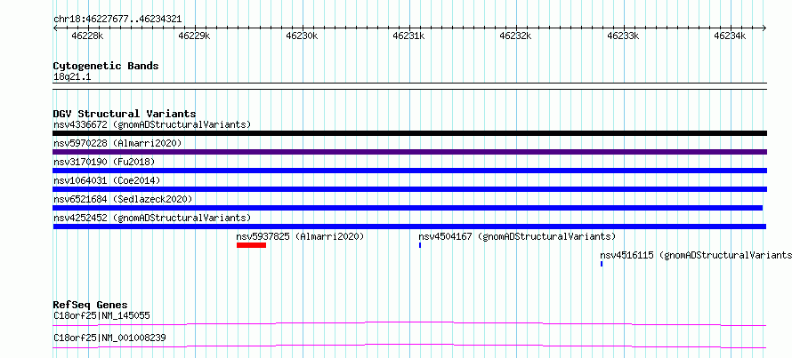This screenshot has width=792, height=358.
Task: Click the nsv6521684 Sedlazeck2020 blue bar
Action: point(408,208)
